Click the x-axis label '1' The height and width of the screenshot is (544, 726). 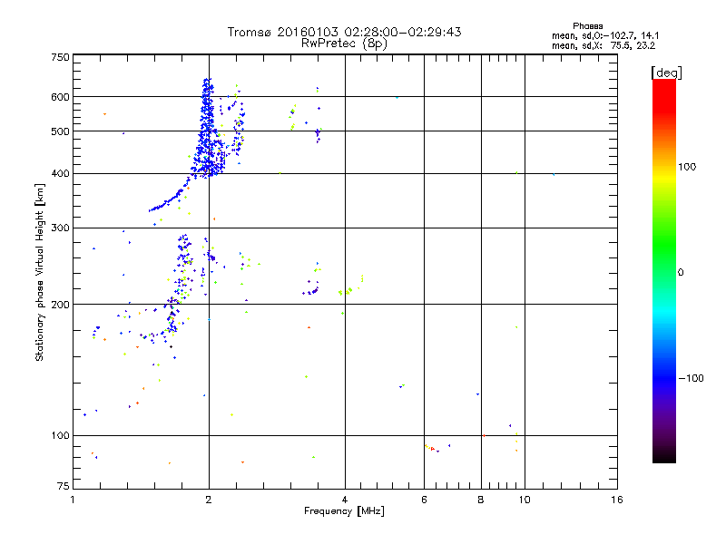coord(73,500)
